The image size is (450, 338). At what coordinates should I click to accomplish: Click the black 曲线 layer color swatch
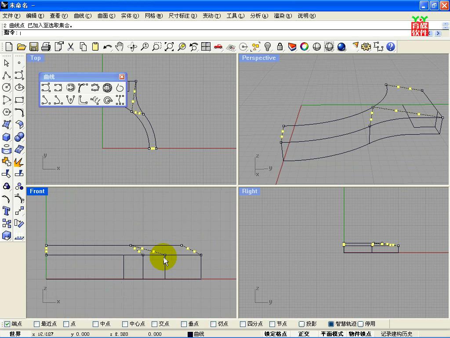pos(190,334)
